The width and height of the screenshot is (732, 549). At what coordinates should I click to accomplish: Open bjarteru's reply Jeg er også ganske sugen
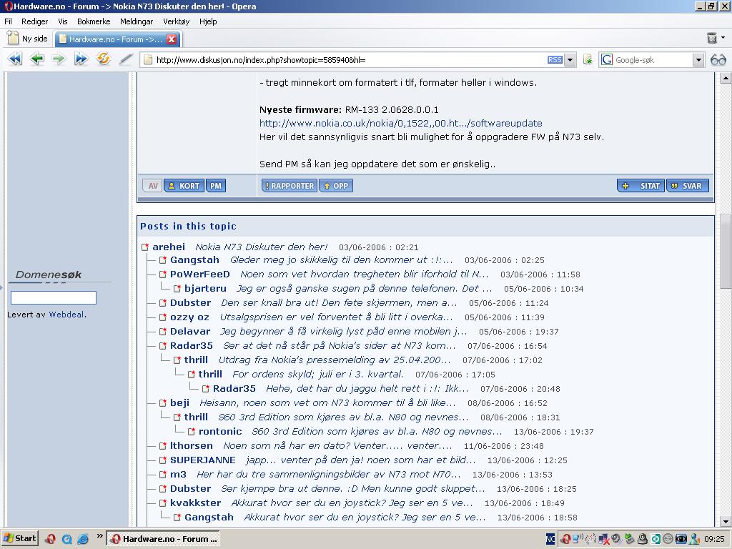pos(364,289)
